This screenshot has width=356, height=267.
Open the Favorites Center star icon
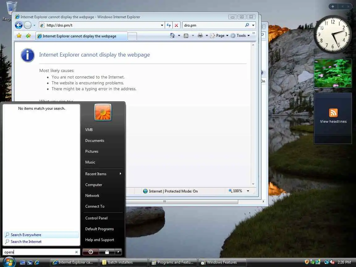pyautogui.click(x=19, y=36)
